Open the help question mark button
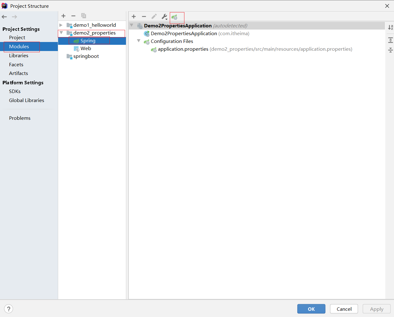 click(9, 309)
